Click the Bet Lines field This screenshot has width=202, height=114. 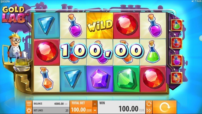click(51, 110)
